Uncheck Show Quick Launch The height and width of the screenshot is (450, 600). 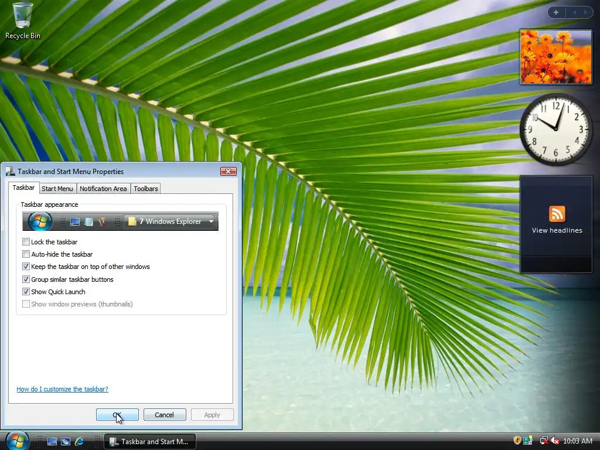coord(26,292)
